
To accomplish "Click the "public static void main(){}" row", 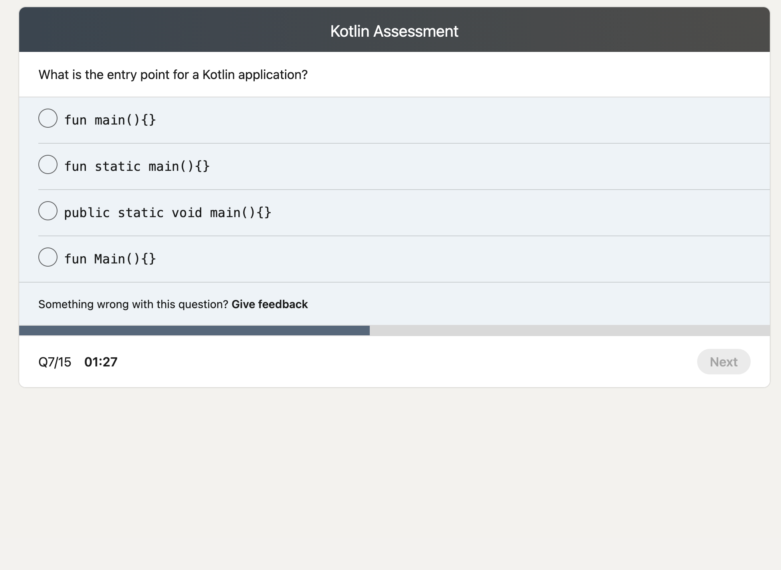I will 279,212.
